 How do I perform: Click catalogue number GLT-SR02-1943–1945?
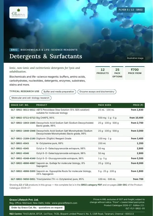pos(23,123)
